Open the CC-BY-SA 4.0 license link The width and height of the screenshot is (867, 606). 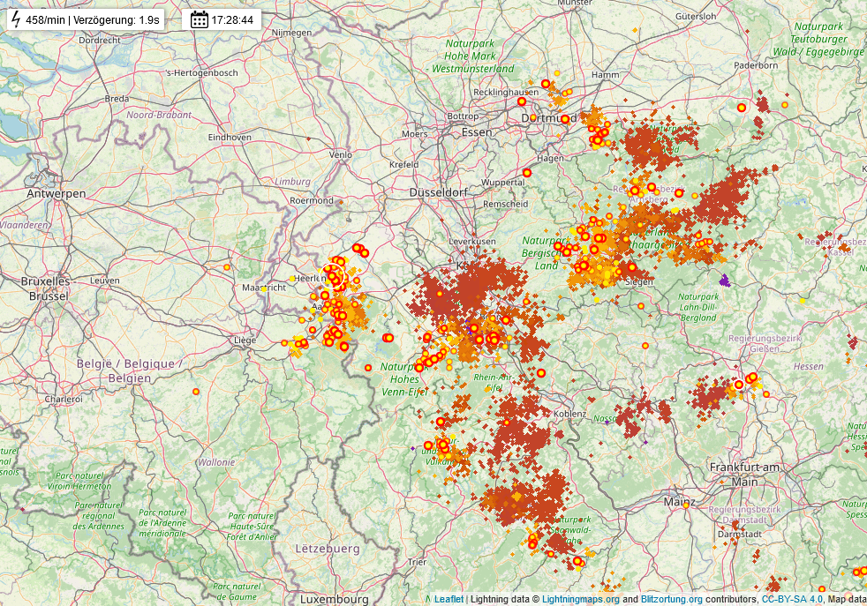coord(792,599)
